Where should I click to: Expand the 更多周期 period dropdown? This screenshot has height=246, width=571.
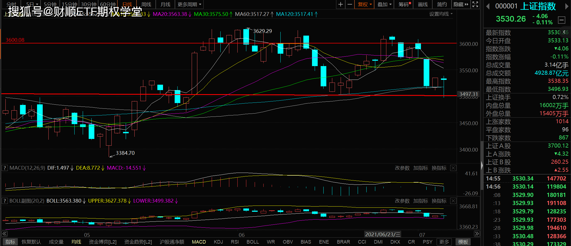(189, 4)
